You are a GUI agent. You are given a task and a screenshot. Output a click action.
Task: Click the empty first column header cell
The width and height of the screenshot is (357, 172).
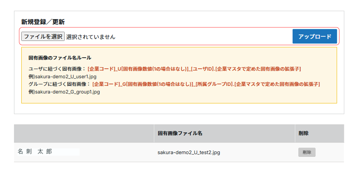[84, 133]
